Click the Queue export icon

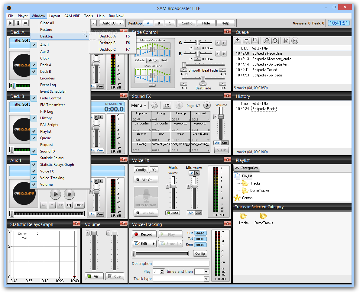click(x=286, y=40)
